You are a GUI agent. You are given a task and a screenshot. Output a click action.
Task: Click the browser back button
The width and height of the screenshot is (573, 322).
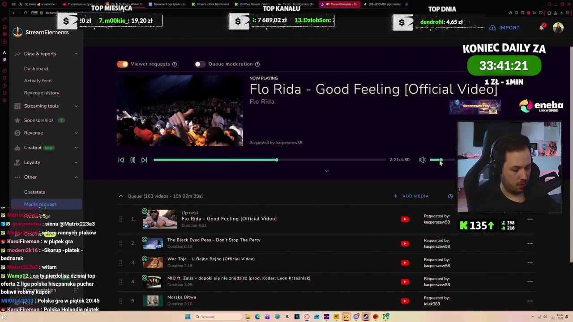click(x=13, y=13)
